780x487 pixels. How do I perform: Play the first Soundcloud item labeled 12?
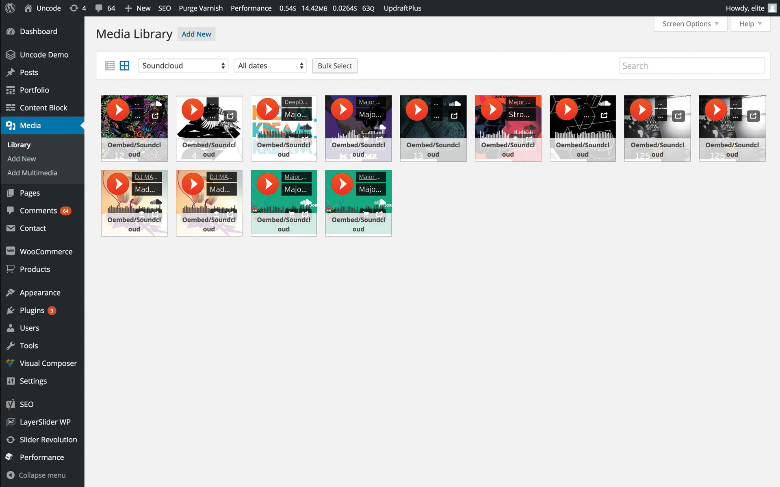(x=118, y=110)
